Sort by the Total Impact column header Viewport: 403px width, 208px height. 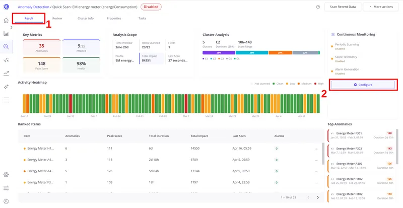(x=199, y=136)
